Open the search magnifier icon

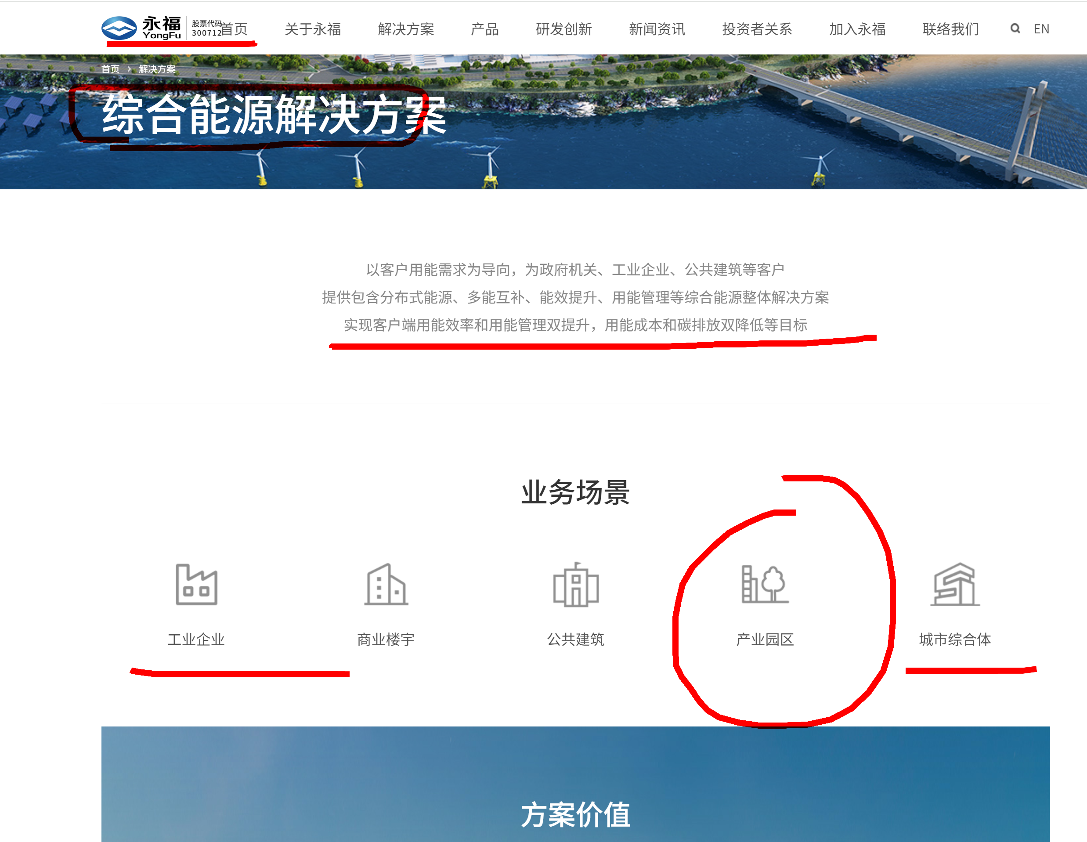point(1015,29)
